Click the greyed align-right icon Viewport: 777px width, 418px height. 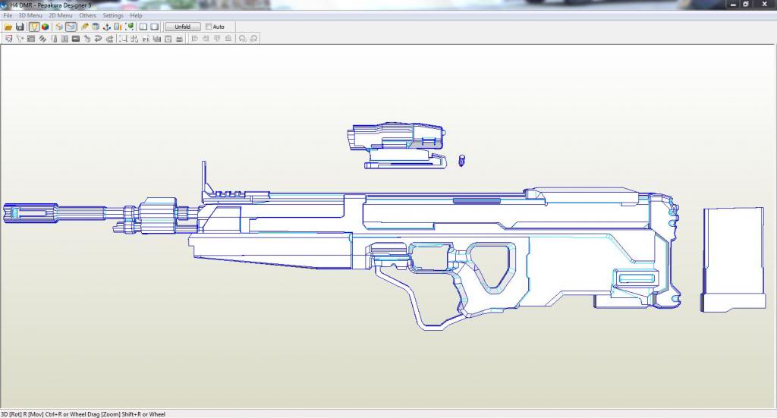206,38
